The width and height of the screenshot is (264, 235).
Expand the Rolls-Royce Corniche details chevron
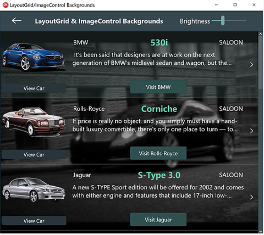click(x=251, y=131)
